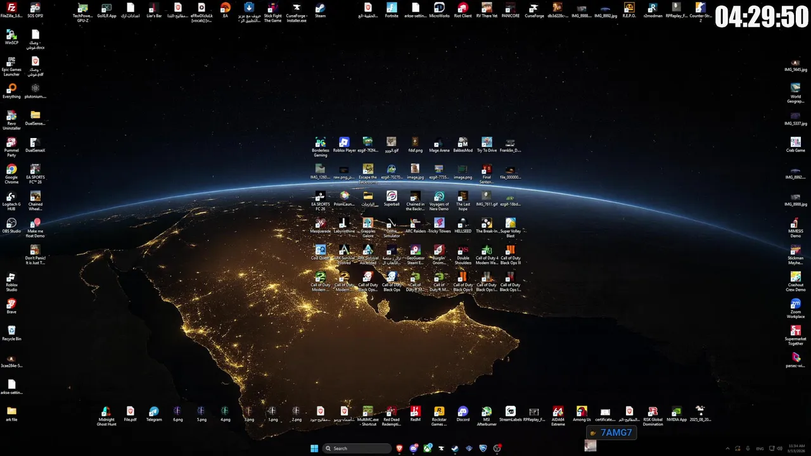Launch Google Chrome from the desktop

tap(11, 174)
